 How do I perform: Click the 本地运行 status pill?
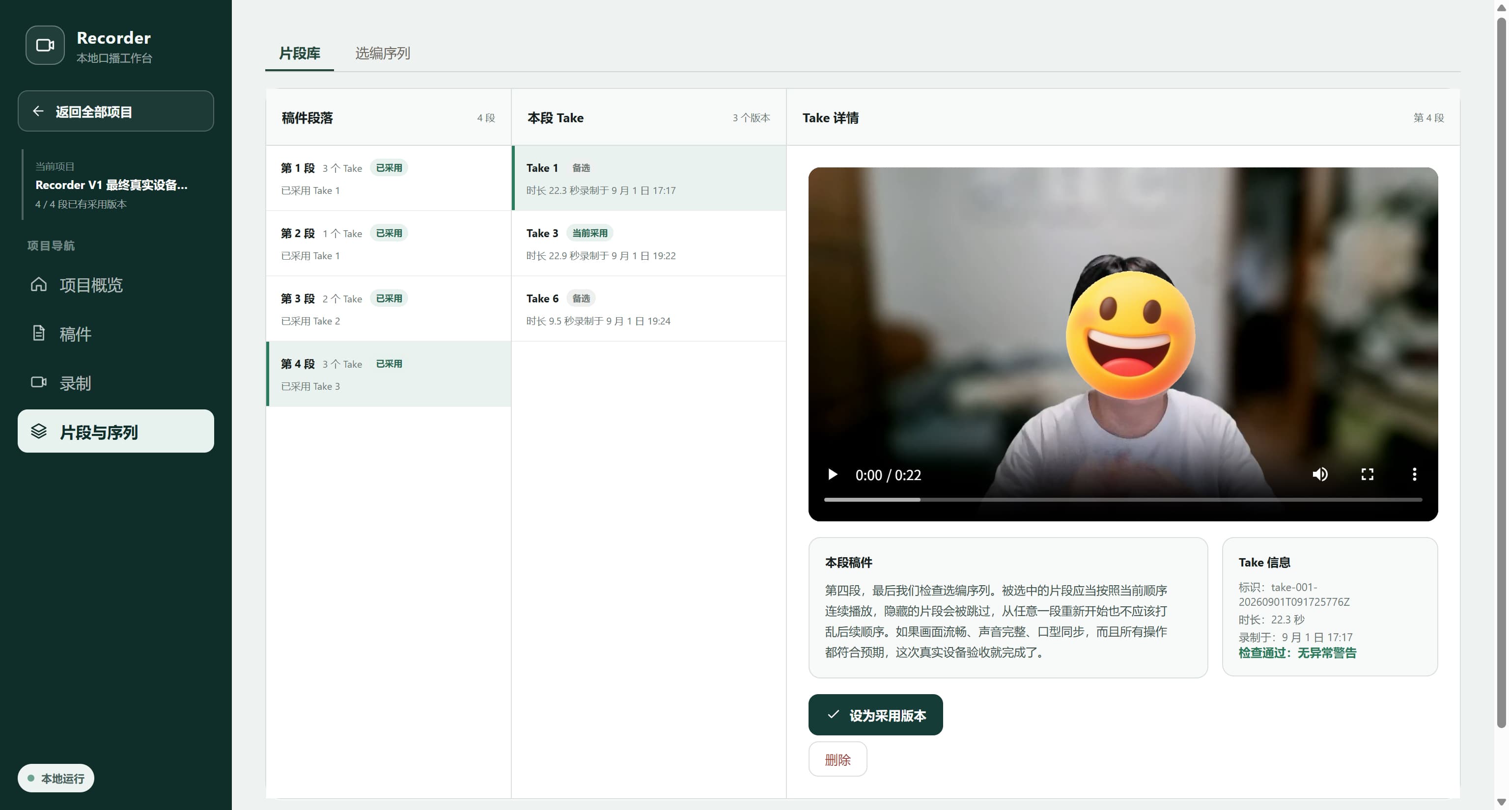point(56,779)
